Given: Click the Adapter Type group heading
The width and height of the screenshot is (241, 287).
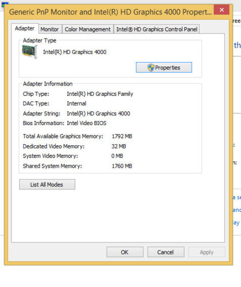Looking at the screenshot, I should point(40,40).
